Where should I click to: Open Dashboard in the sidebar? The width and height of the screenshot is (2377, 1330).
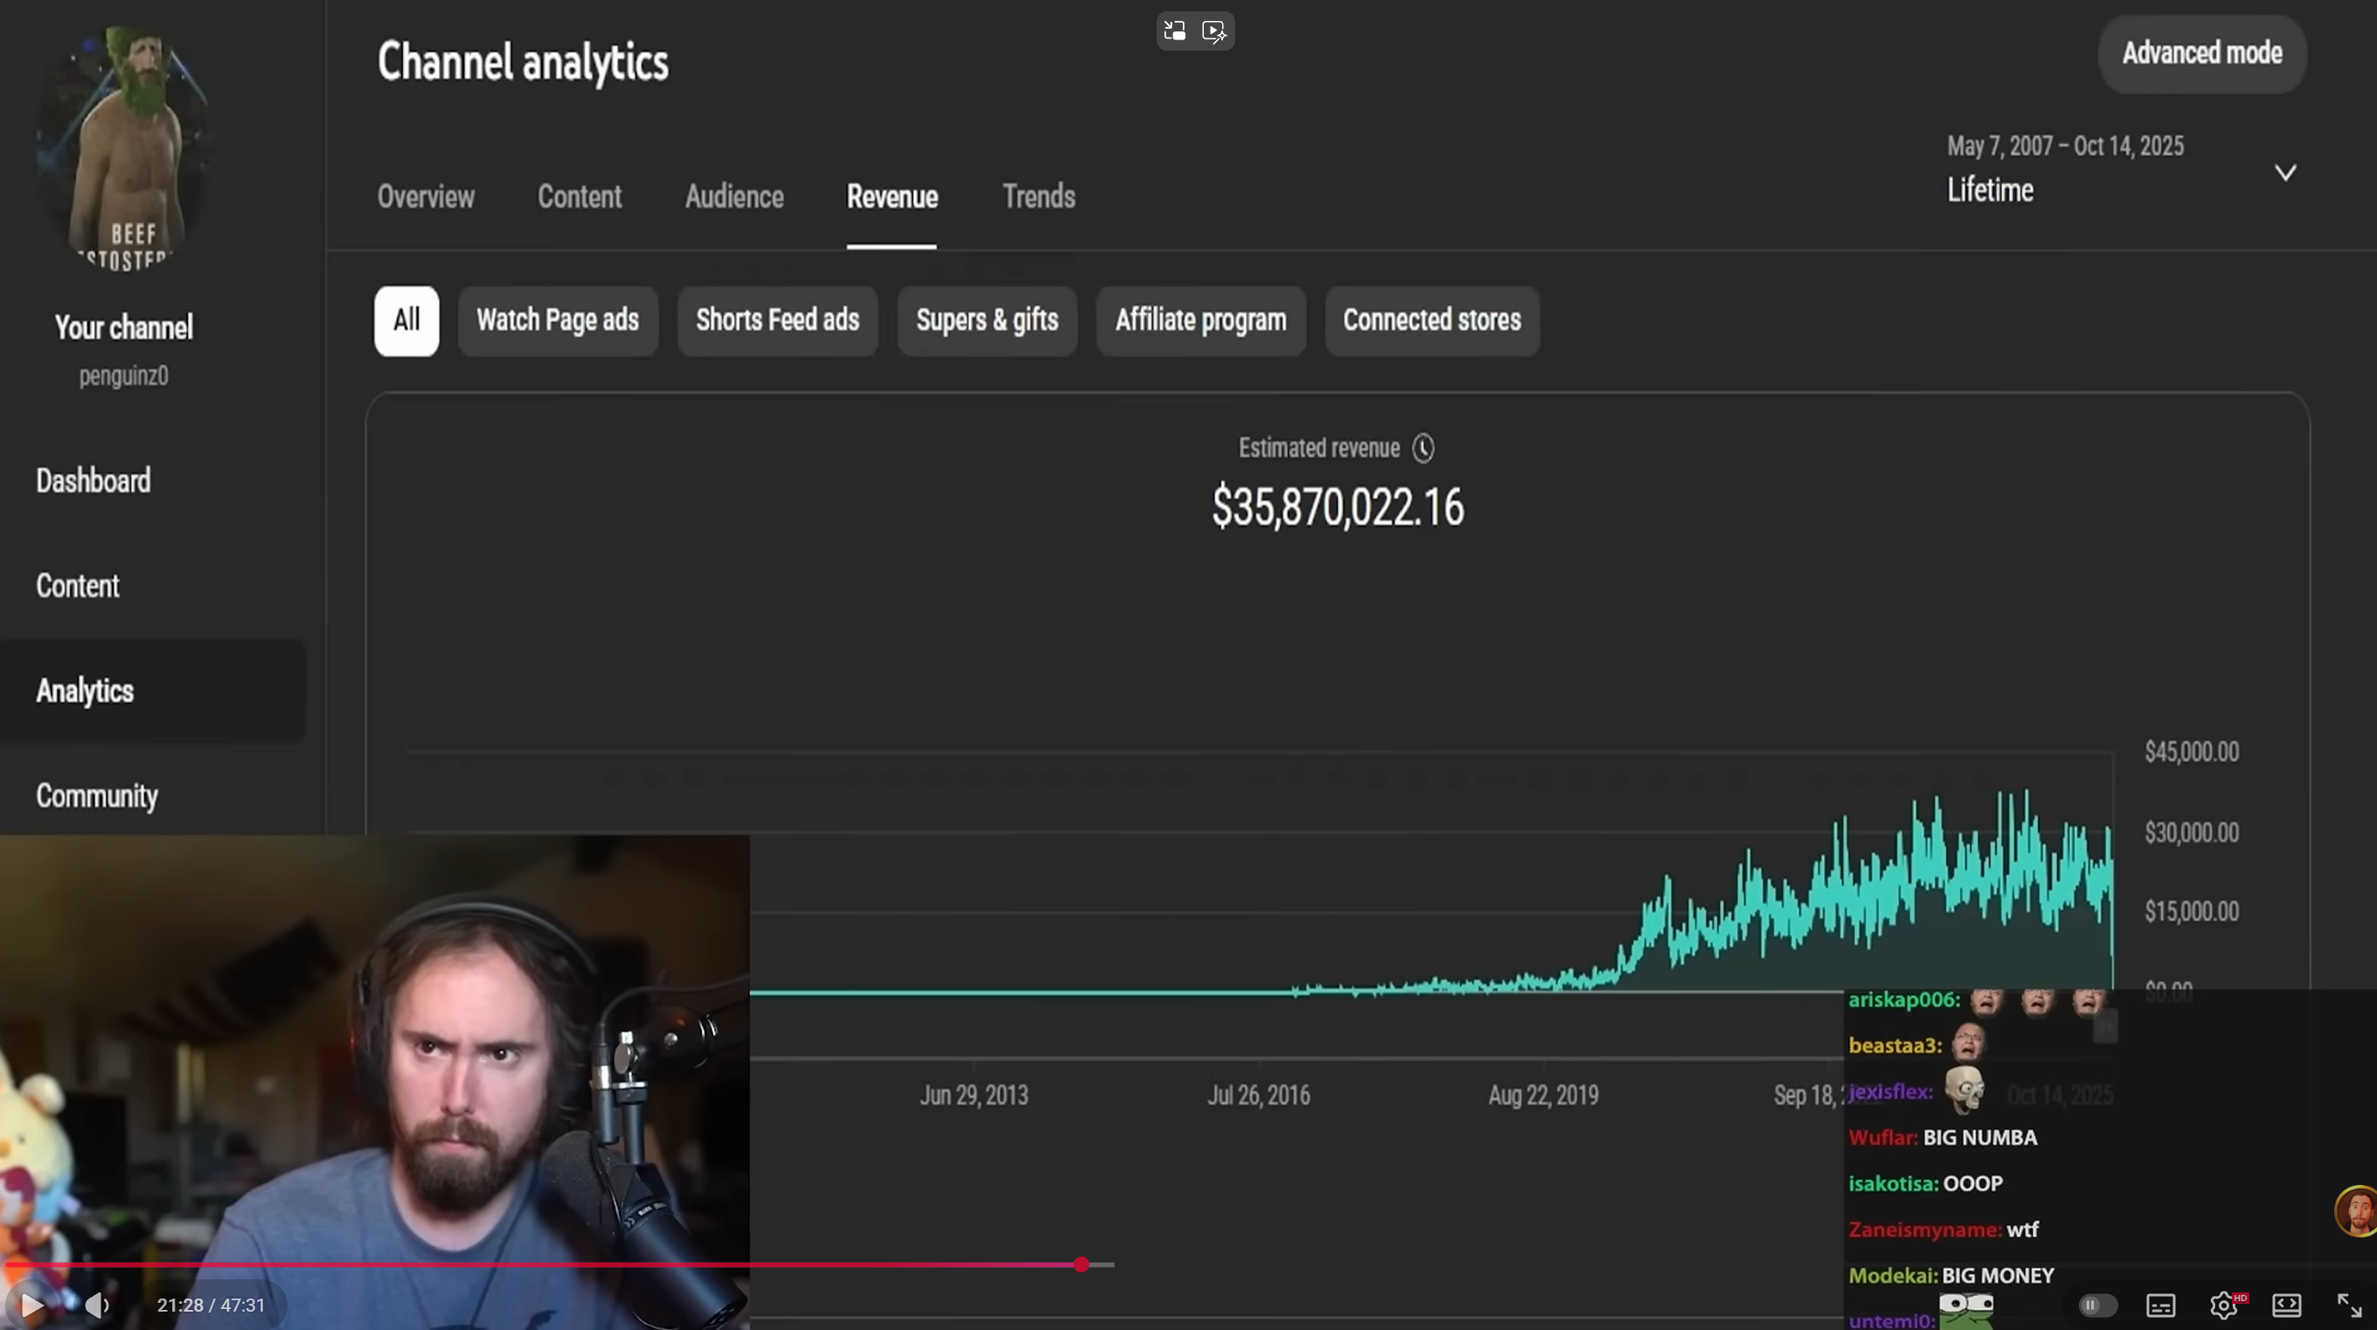pyautogui.click(x=94, y=481)
